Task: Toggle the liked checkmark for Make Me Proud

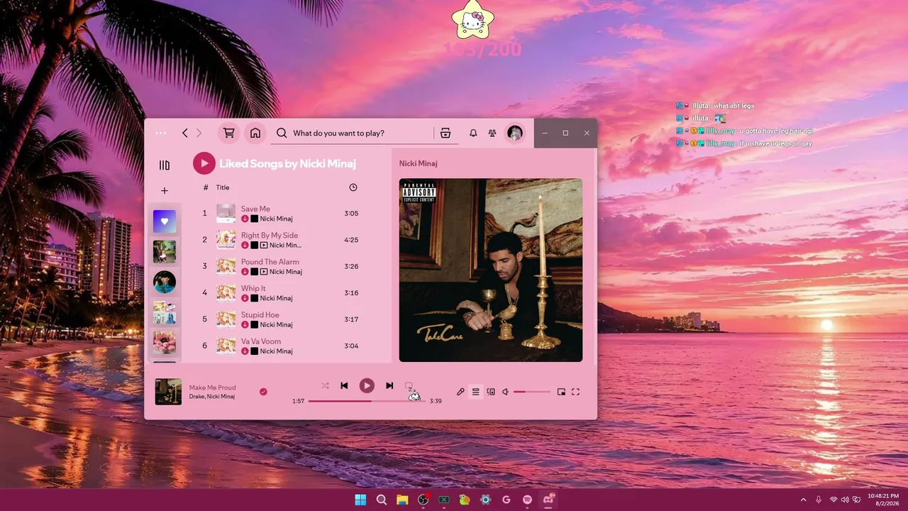Action: pos(263,391)
